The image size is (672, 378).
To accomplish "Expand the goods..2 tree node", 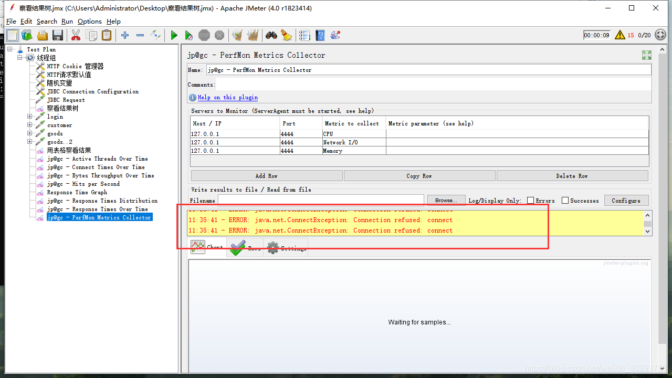I will click(30, 142).
